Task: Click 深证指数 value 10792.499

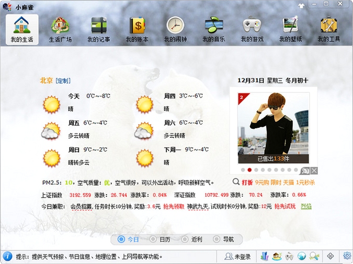Action: tap(217, 195)
